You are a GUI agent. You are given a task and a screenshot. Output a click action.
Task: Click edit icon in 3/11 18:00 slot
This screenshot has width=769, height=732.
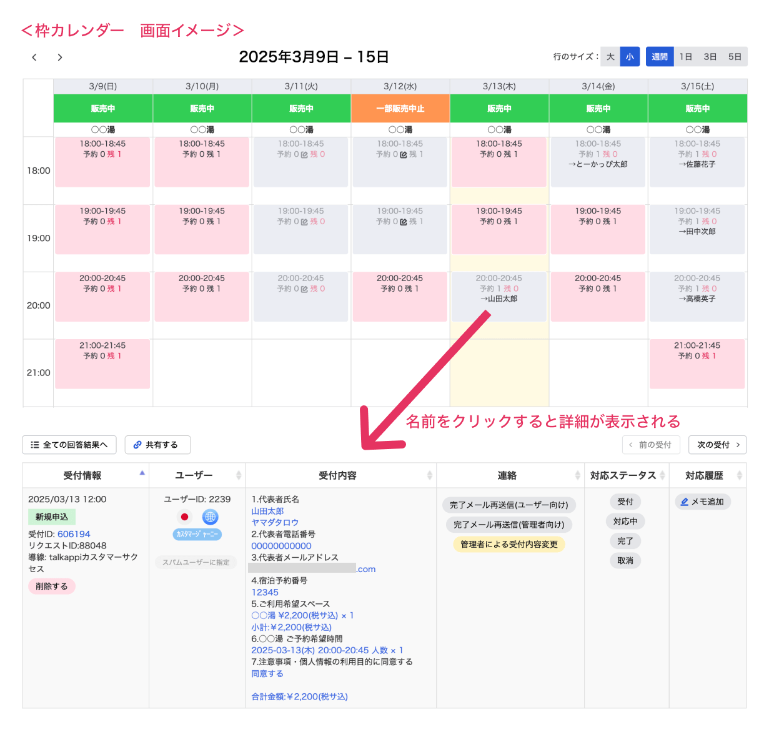pyautogui.click(x=304, y=155)
